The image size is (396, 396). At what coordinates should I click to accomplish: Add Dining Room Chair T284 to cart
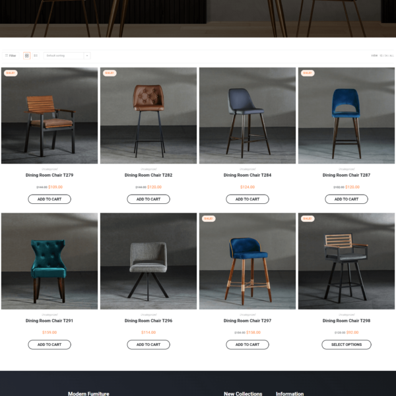(x=247, y=199)
